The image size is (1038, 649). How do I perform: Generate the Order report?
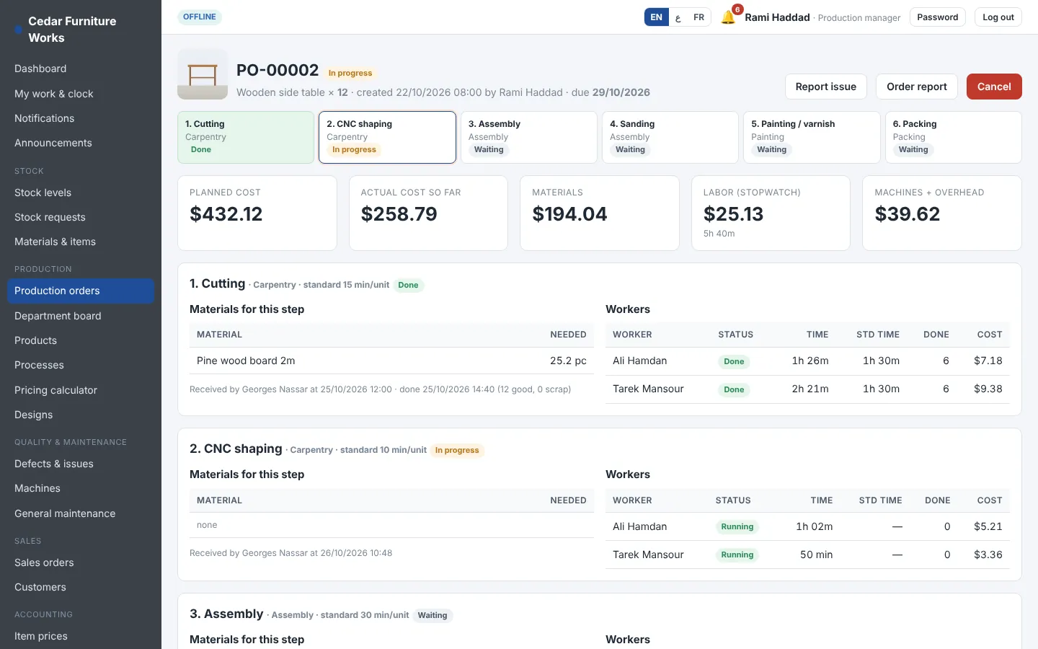[916, 87]
